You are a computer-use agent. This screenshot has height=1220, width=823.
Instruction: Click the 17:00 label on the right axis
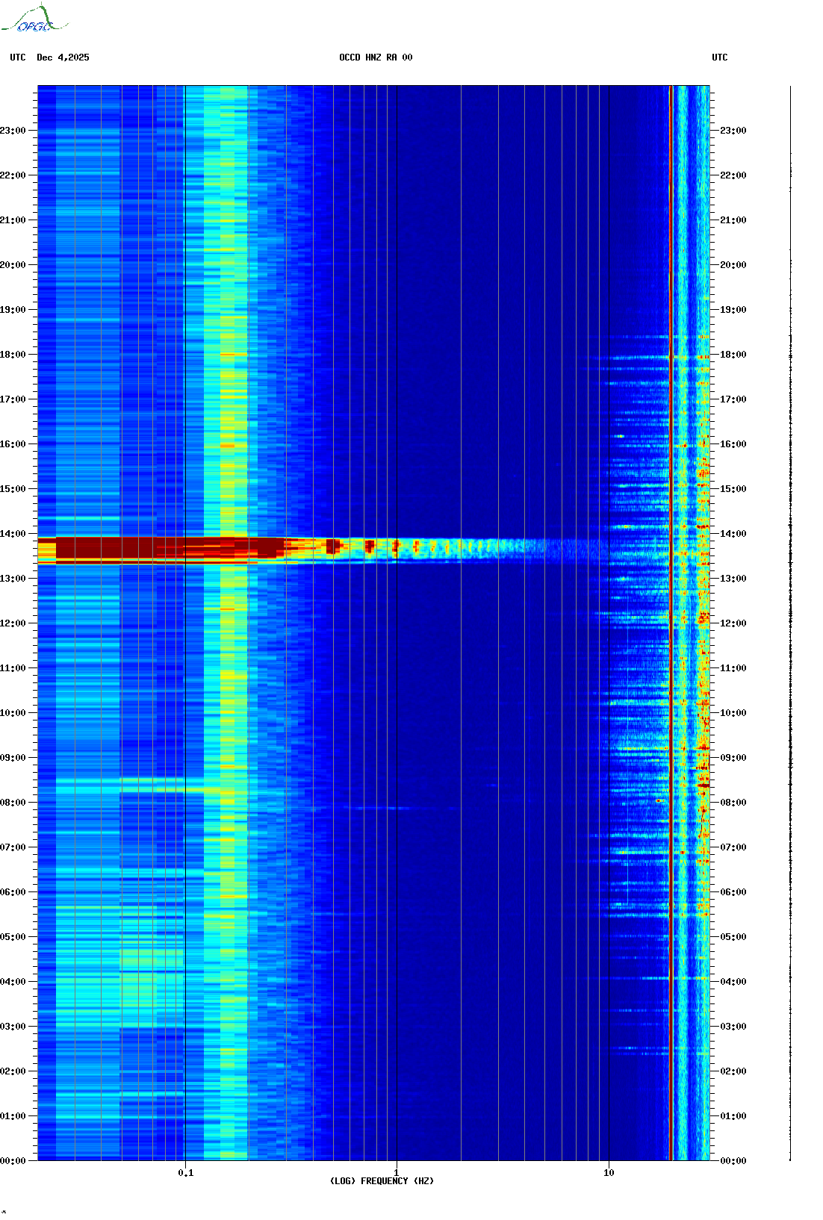tap(733, 399)
